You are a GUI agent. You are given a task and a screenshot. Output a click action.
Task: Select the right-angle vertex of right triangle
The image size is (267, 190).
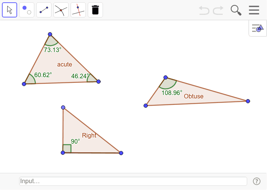(x=63, y=153)
